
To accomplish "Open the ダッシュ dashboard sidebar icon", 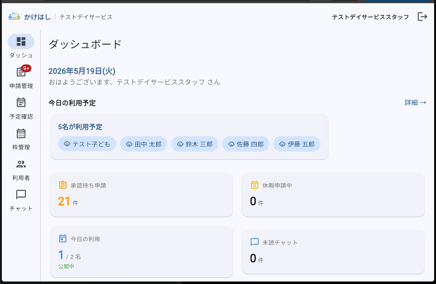I will (x=21, y=41).
